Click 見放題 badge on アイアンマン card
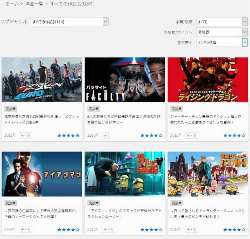Image resolution: width=250 pixels, height=239 pixels. click(x=11, y=203)
